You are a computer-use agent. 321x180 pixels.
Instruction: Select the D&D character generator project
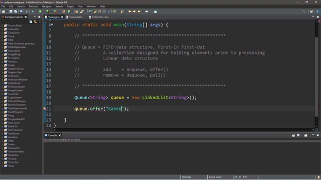pos(21,43)
